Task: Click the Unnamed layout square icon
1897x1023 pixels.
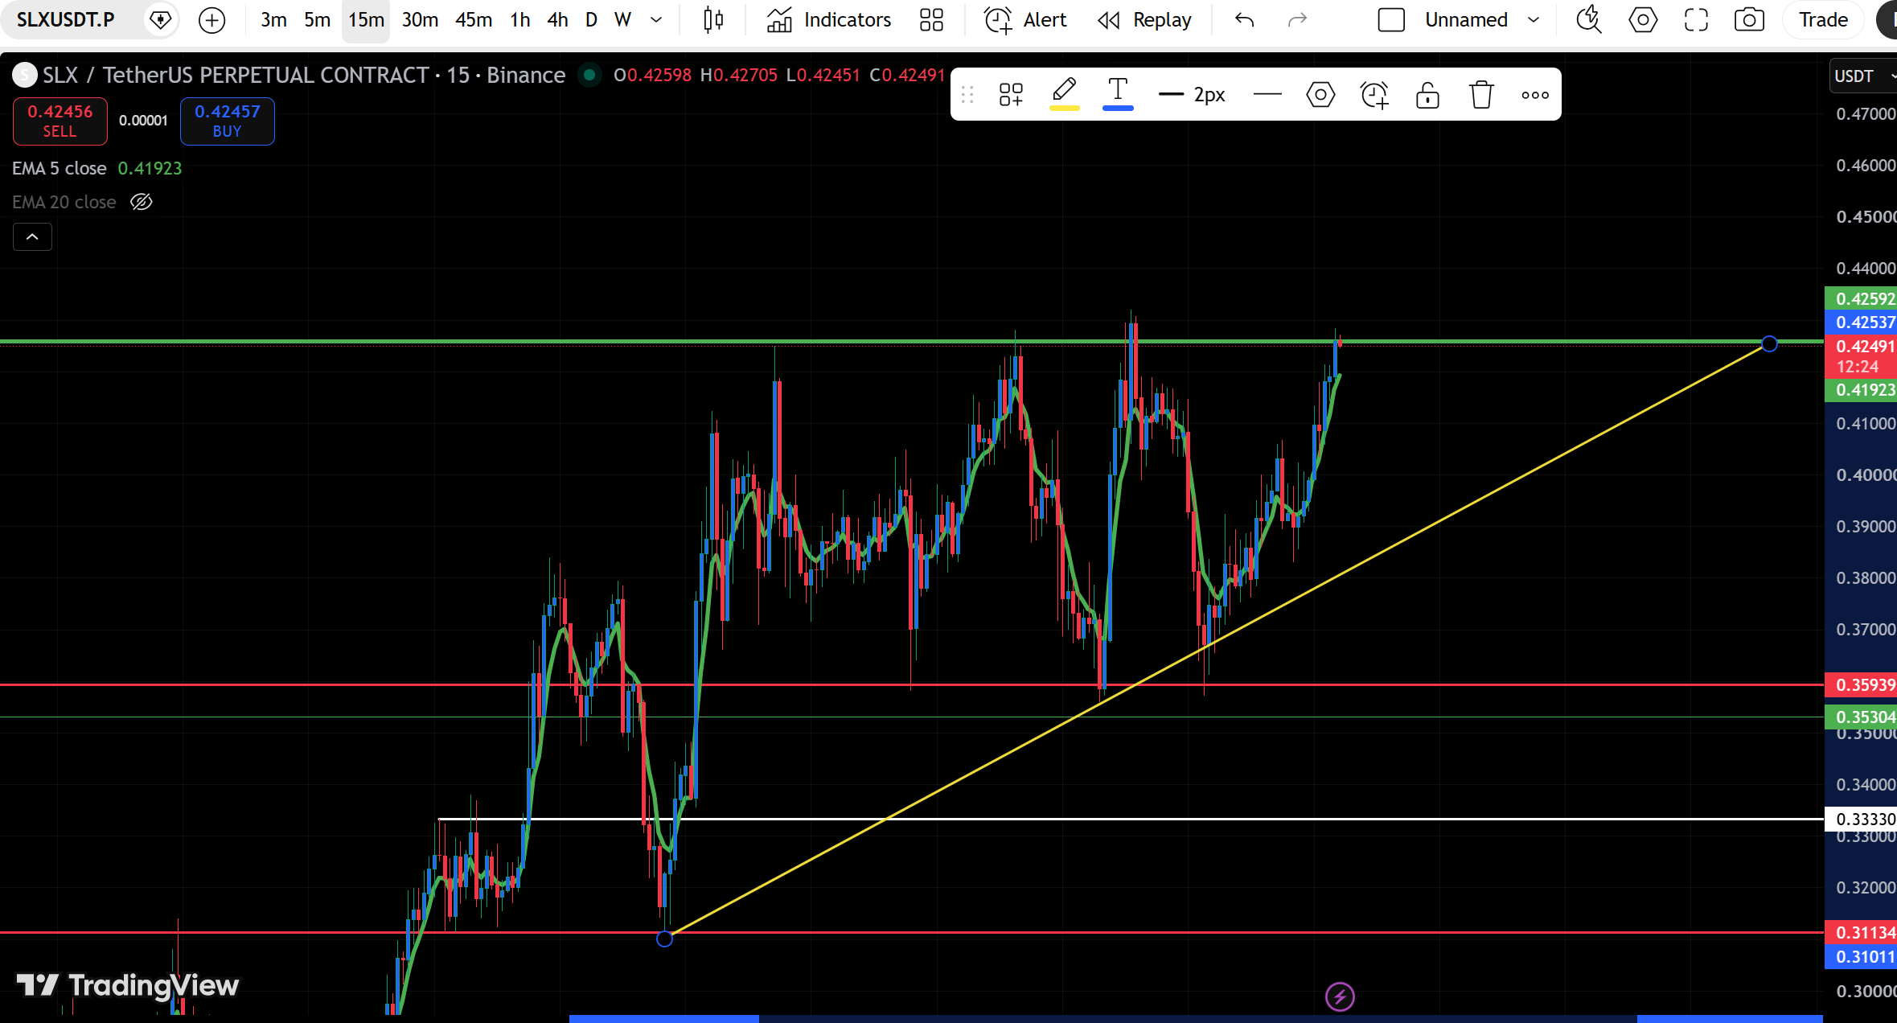Action: pos(1391,20)
